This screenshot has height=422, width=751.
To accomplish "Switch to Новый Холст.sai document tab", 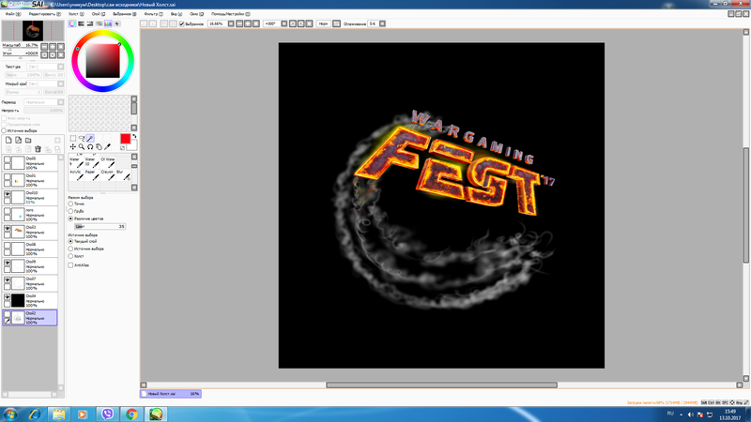I will (171, 394).
